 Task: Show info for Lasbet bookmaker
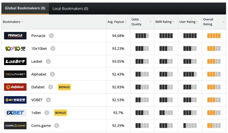pos(48,61)
